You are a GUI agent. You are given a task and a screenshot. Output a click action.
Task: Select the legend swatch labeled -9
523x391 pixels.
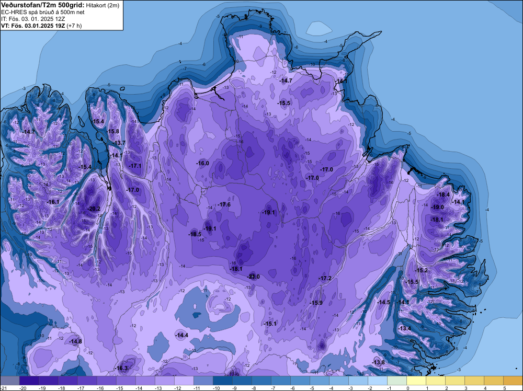[x=242, y=381]
